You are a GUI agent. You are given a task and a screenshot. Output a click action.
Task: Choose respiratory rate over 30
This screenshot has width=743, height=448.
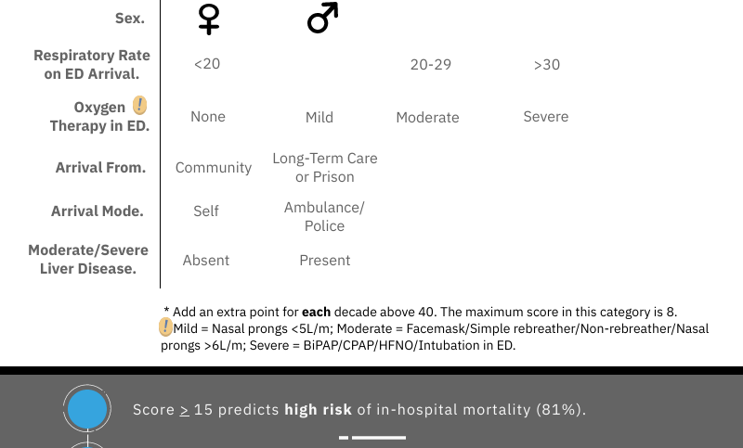[546, 65]
